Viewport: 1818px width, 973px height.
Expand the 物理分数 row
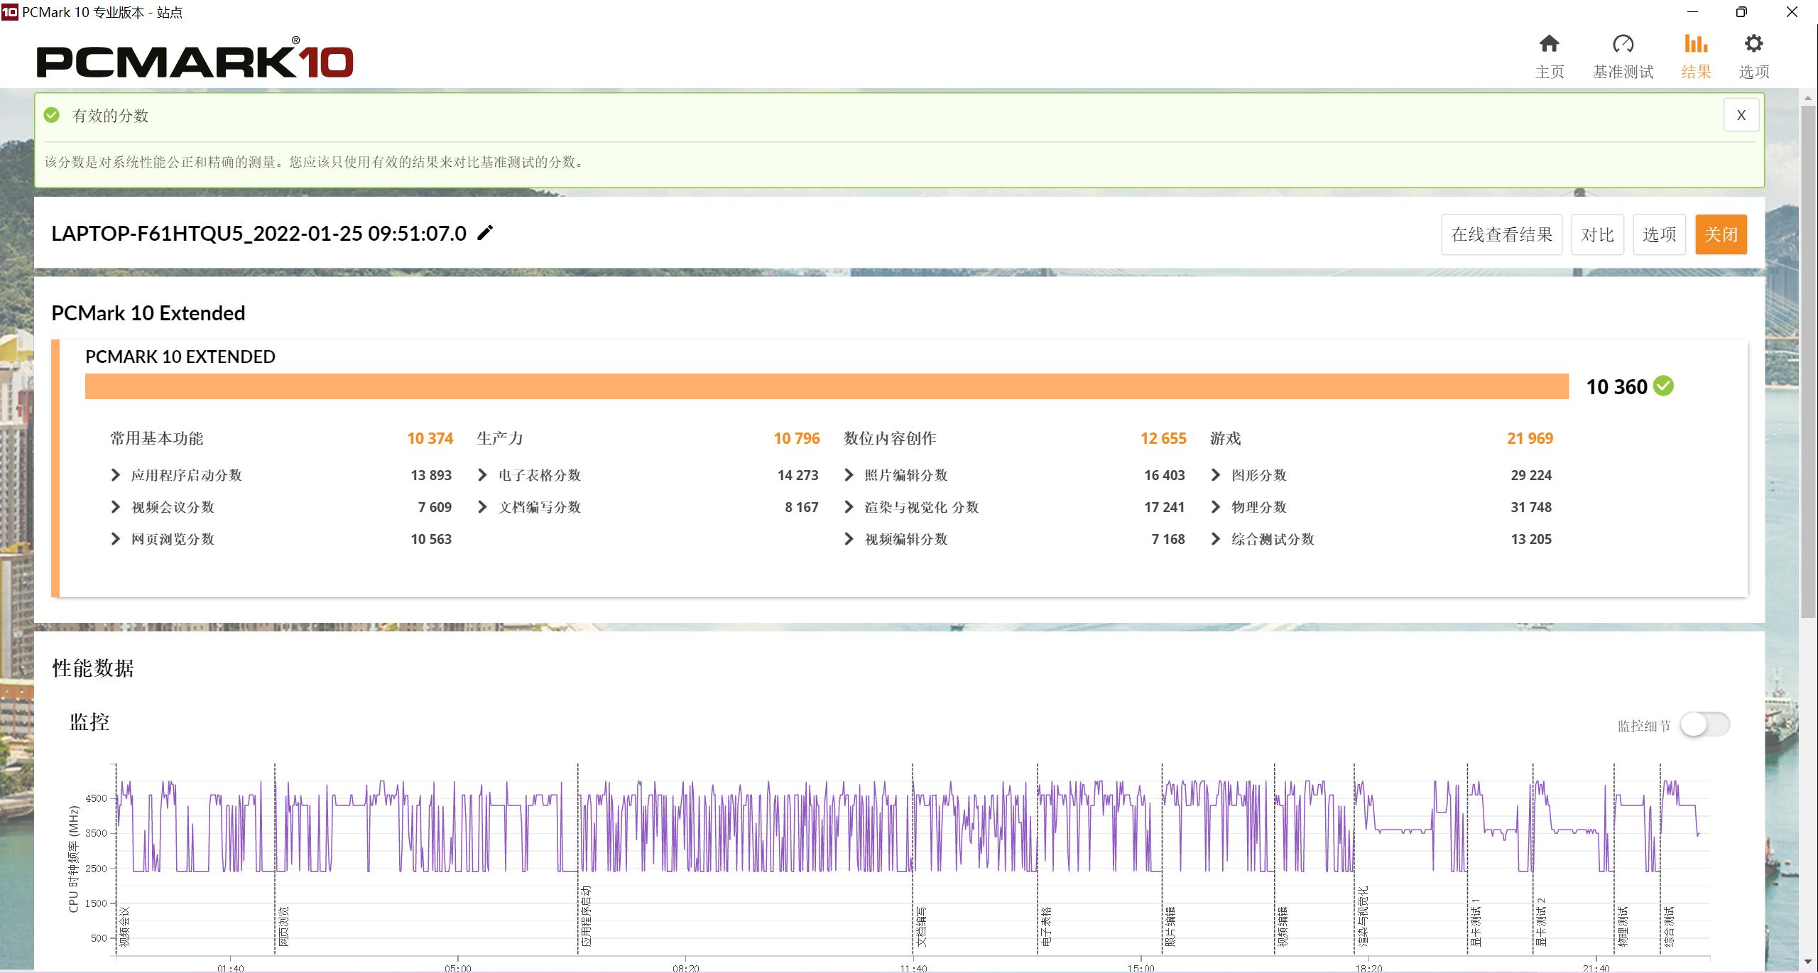coord(1216,507)
